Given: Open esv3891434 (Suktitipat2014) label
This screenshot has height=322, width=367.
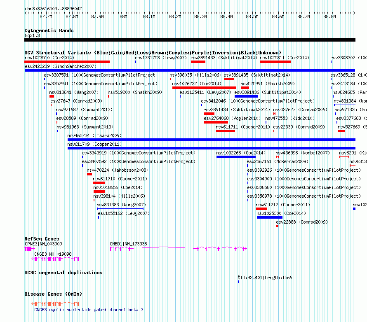Looking at the screenshot, I should click(237, 110).
